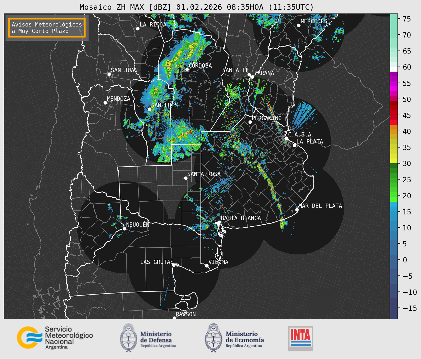Open Avisos Meteorológicos a Muy Corto Plazo
The width and height of the screenshot is (421, 359).
[x=47, y=28]
